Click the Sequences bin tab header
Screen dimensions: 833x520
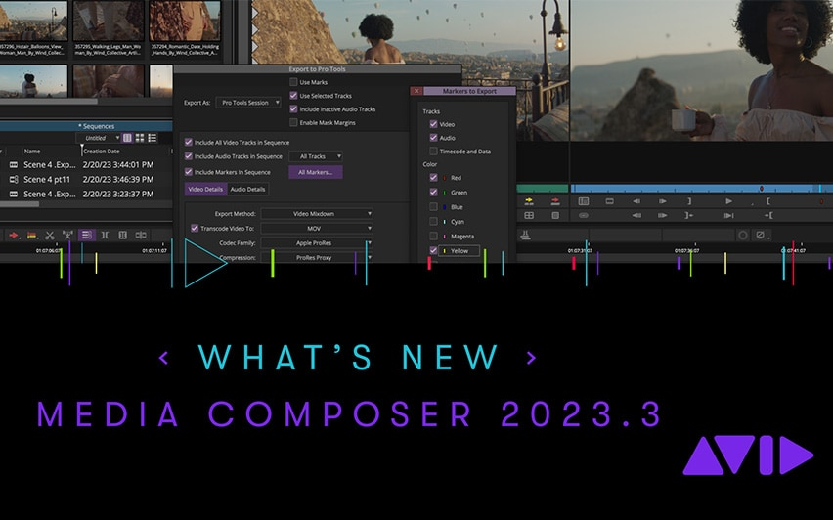pyautogui.click(x=87, y=126)
